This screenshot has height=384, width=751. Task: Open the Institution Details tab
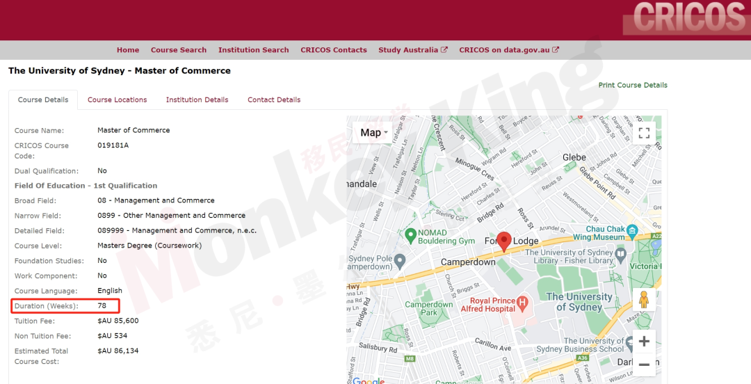click(x=197, y=99)
